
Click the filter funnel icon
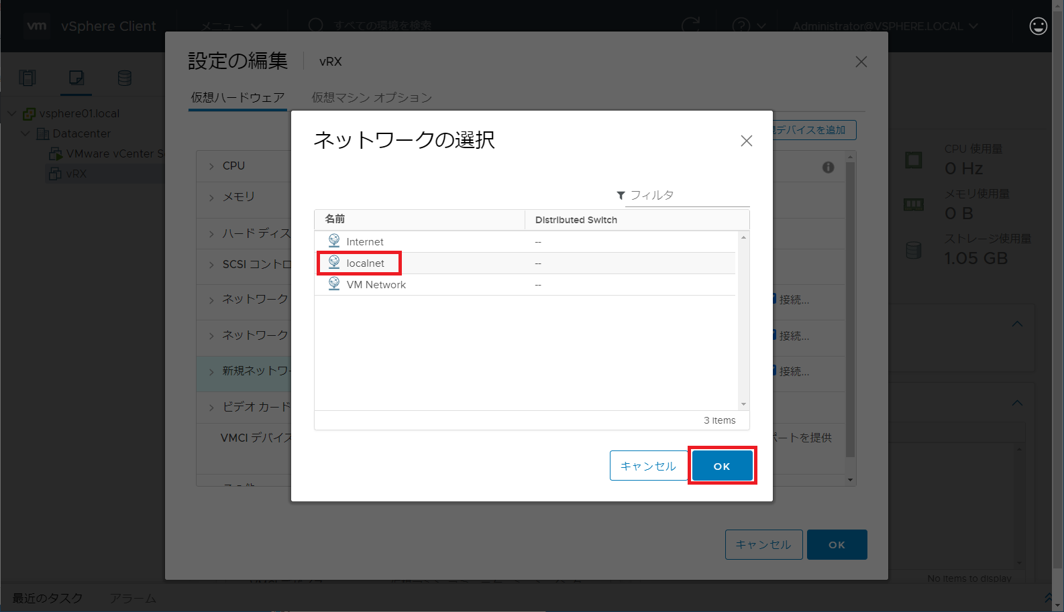pos(621,196)
